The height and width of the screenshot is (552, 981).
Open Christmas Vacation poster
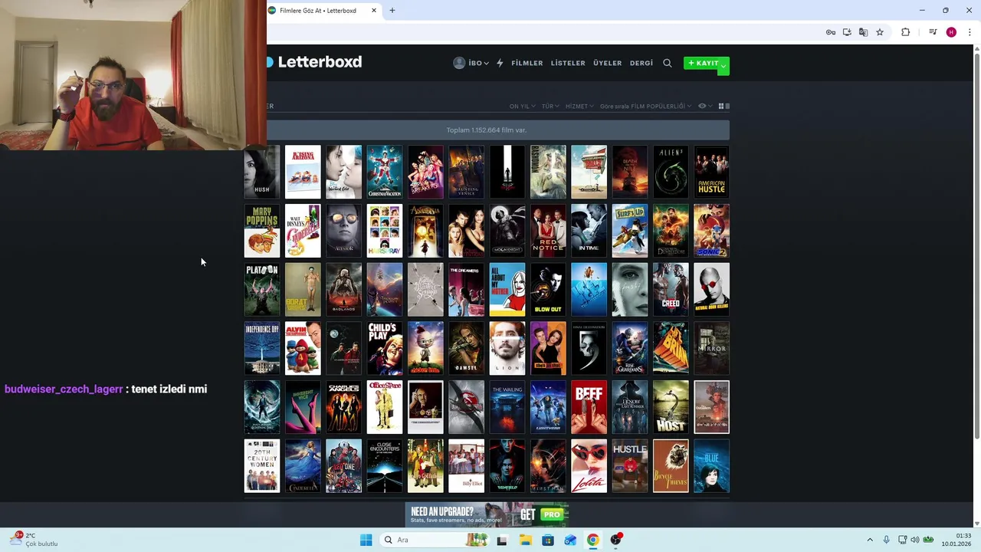point(385,172)
